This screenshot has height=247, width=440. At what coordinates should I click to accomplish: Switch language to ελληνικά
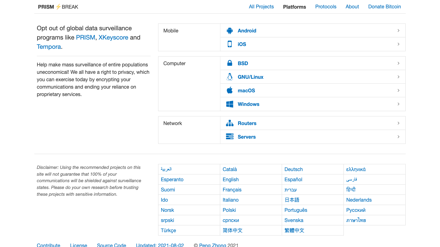[356, 169]
